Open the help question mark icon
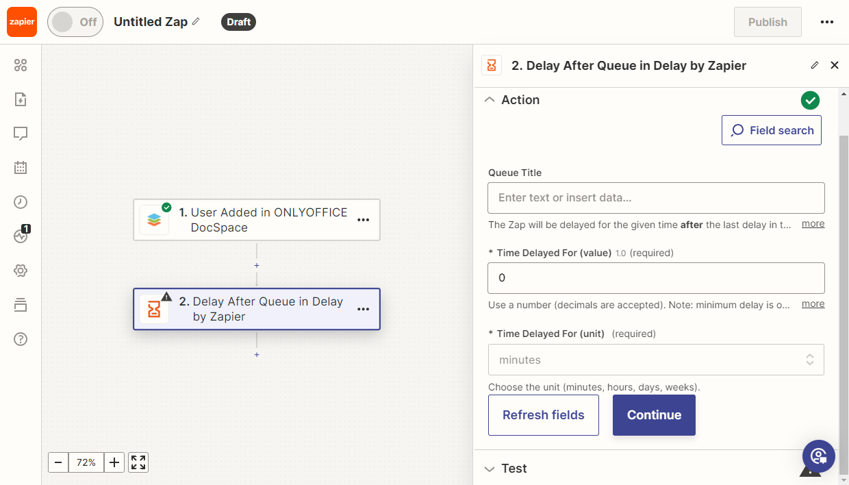The width and height of the screenshot is (849, 485). (21, 339)
